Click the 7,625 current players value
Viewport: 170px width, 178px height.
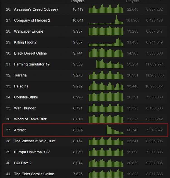tap(78, 174)
